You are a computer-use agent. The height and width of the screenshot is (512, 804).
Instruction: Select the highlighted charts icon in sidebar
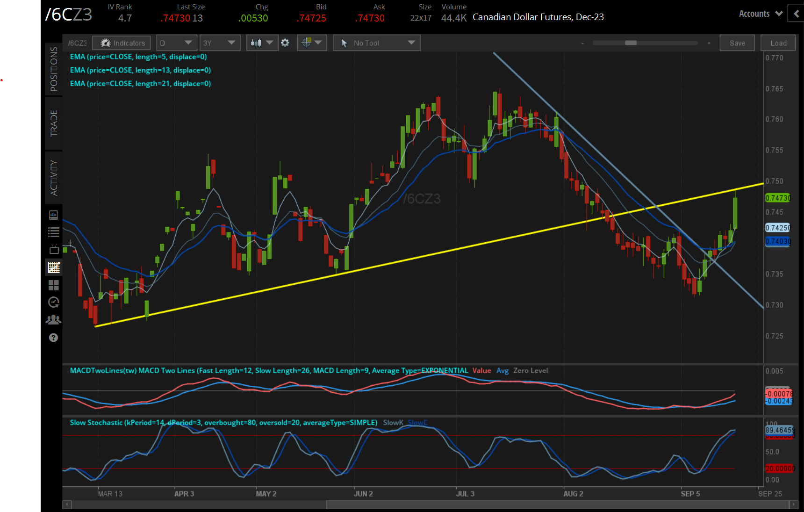[x=54, y=267]
